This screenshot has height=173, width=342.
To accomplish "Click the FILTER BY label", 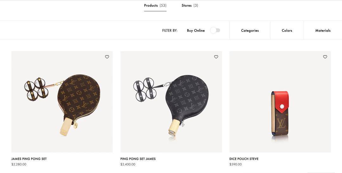I will (170, 31).
